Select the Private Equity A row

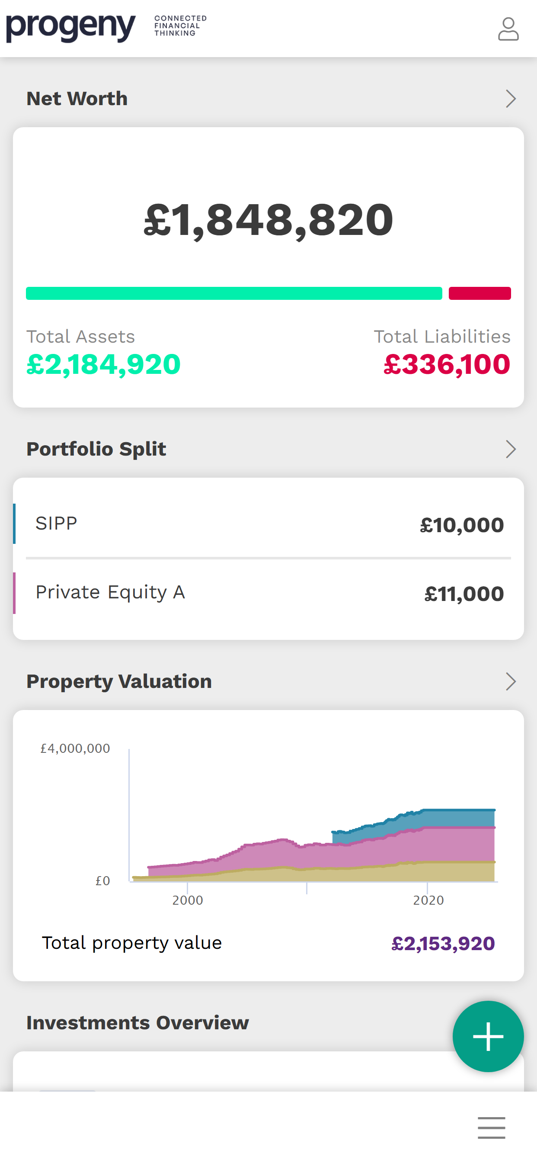[268, 593]
